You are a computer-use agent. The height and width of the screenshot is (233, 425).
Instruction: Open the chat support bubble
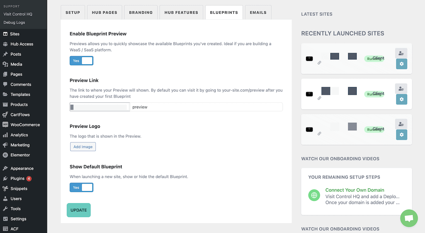point(409,218)
